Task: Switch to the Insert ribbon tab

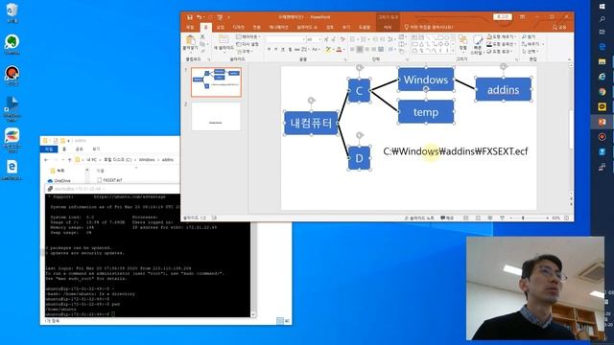Action: pos(221,28)
